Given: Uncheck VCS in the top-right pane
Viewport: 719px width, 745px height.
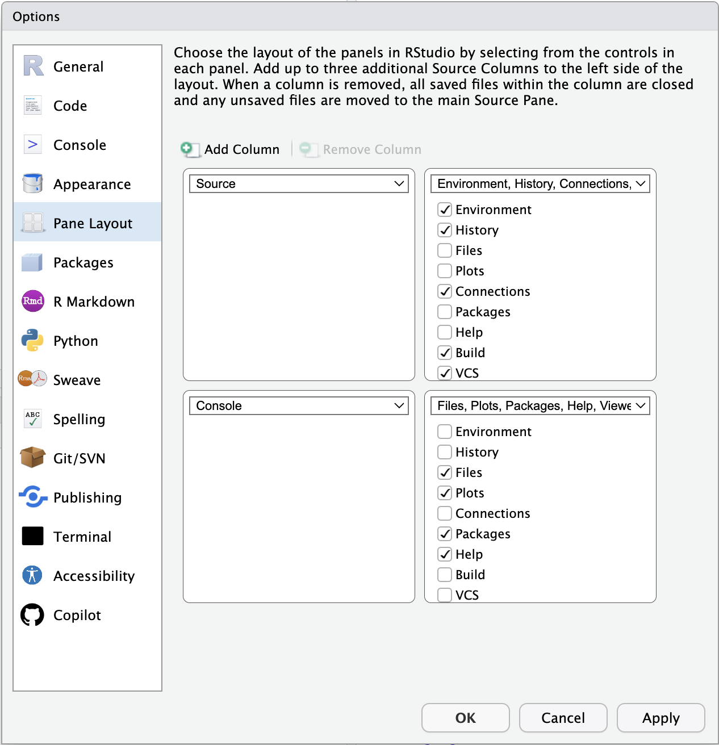Looking at the screenshot, I should coord(445,373).
